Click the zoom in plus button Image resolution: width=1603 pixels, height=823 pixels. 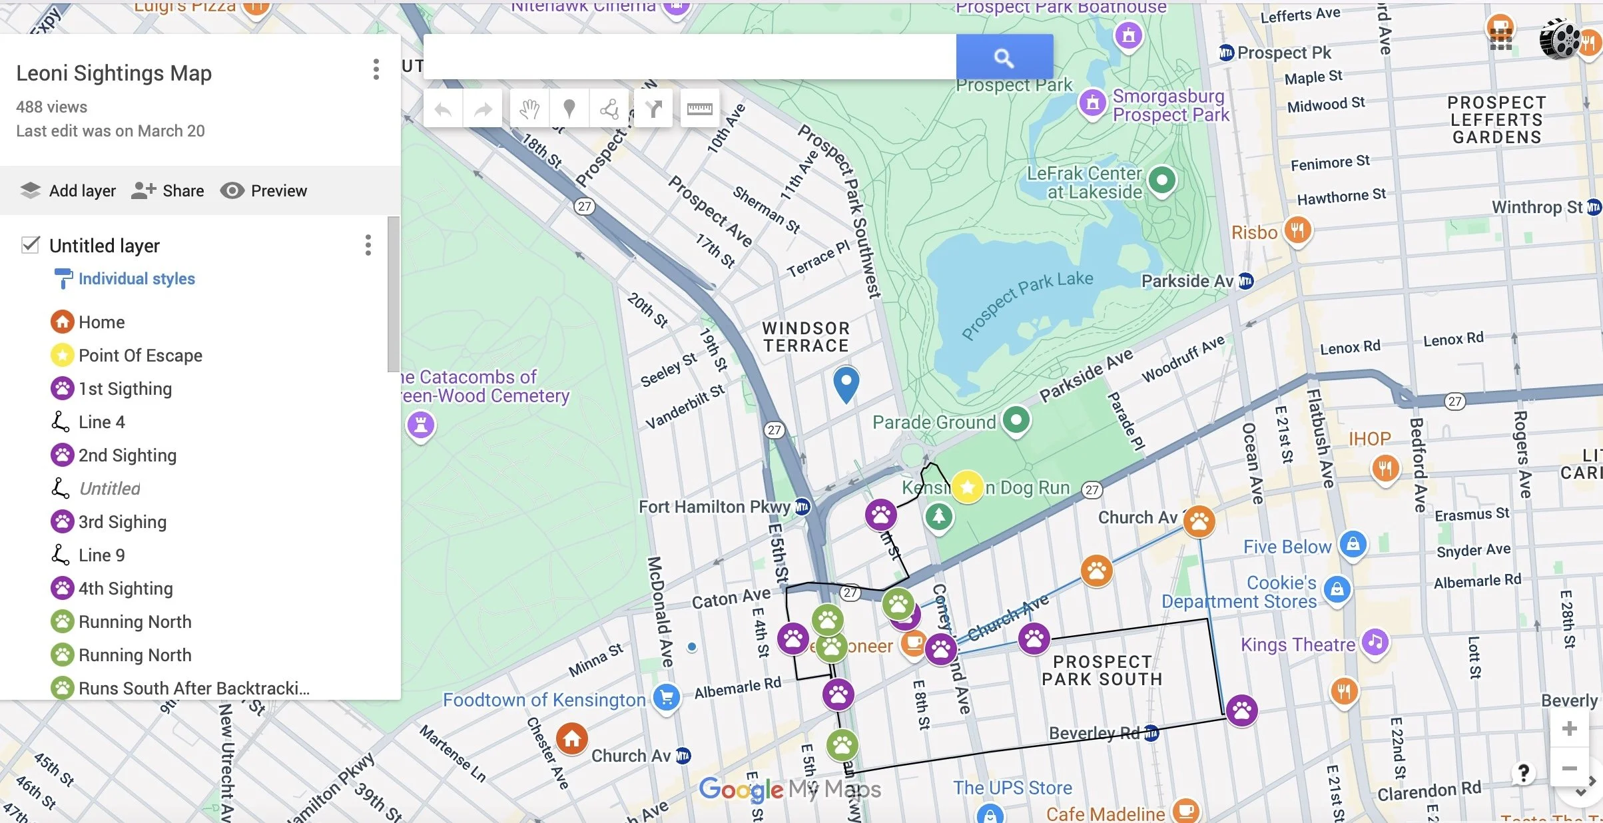pos(1569,728)
